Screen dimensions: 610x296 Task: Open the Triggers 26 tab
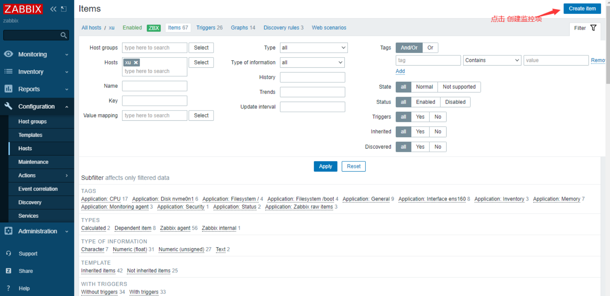(209, 28)
